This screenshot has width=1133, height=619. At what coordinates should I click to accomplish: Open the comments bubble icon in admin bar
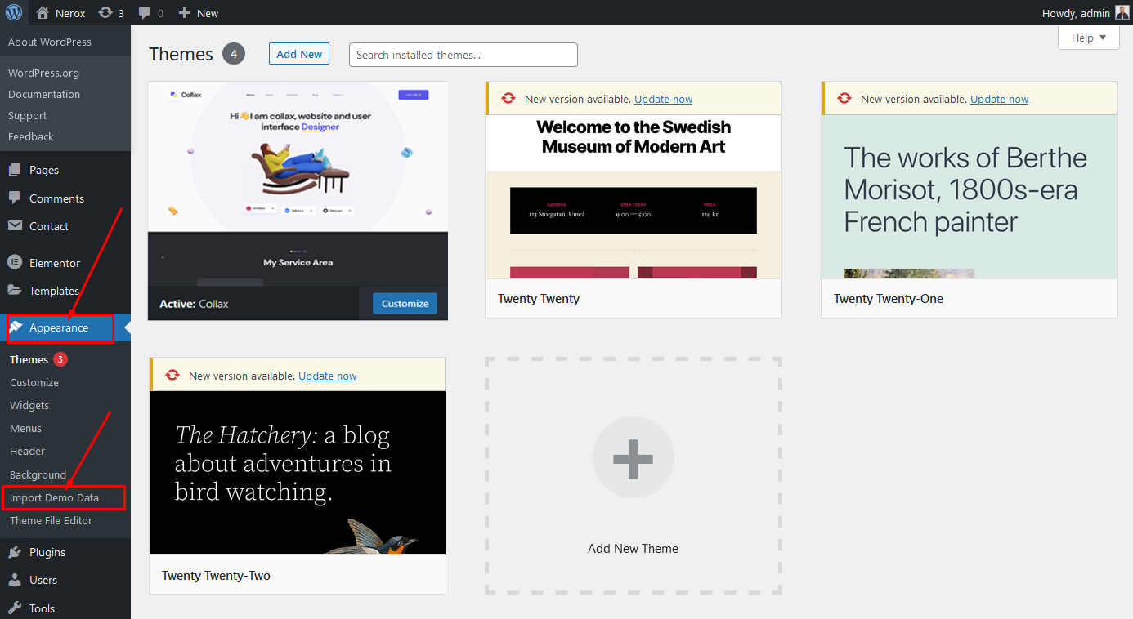145,13
